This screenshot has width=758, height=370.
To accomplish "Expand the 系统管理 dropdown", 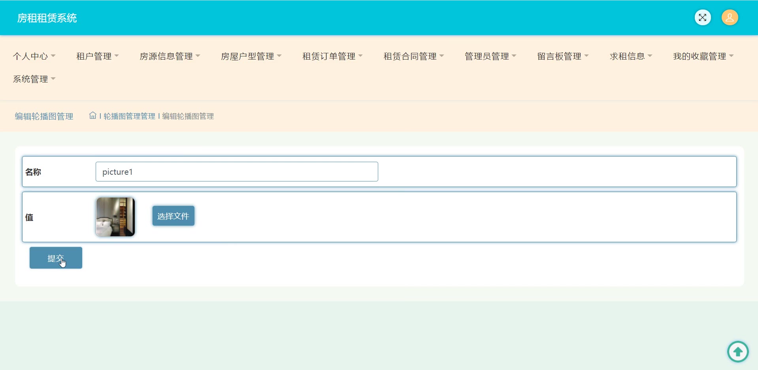I will point(34,79).
